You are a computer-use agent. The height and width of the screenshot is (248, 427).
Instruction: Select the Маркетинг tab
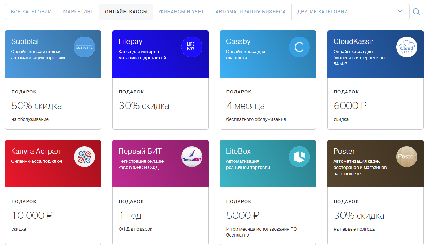(78, 12)
